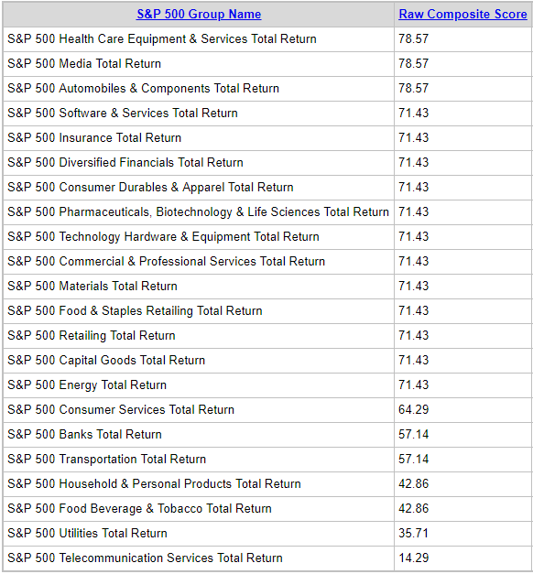Select Diversified Financials Total Return row
Image resolution: width=533 pixels, height=574 pixels.
pyautogui.click(x=267, y=163)
